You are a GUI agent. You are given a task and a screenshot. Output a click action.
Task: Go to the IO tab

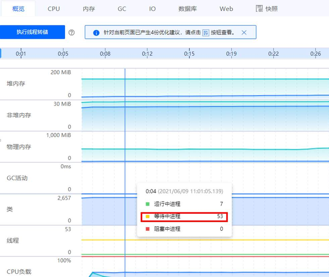click(x=152, y=9)
